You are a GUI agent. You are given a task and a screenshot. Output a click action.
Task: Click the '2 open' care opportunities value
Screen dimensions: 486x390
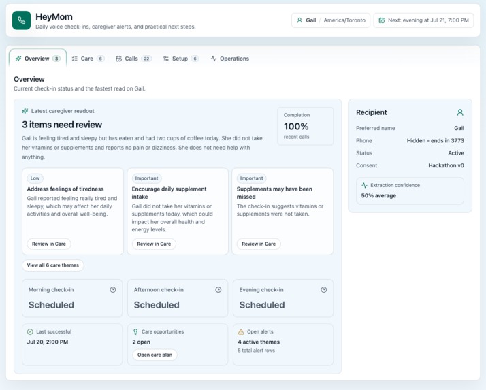coord(142,342)
